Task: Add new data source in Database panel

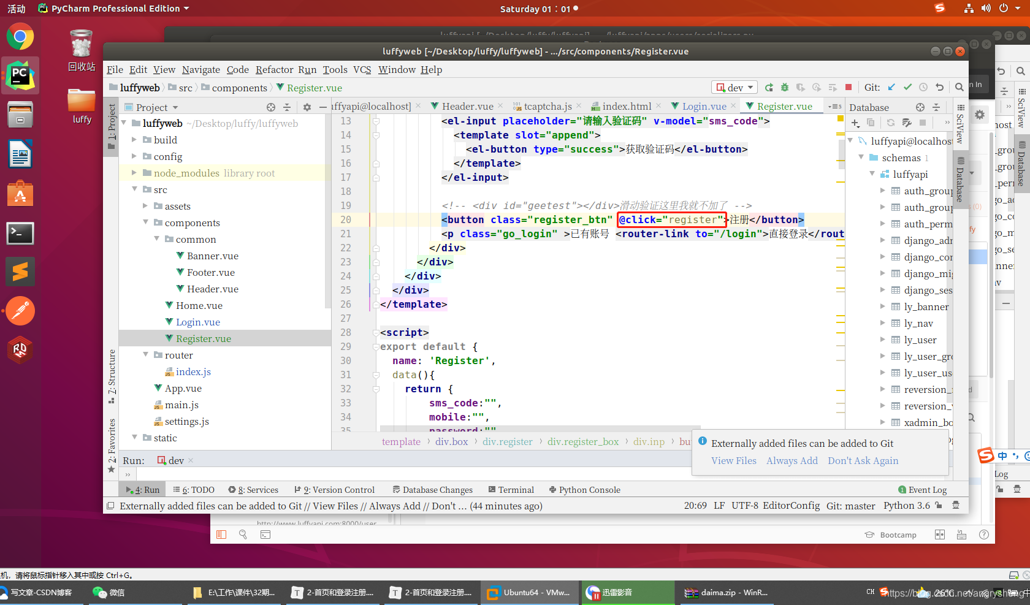Action: pos(855,123)
